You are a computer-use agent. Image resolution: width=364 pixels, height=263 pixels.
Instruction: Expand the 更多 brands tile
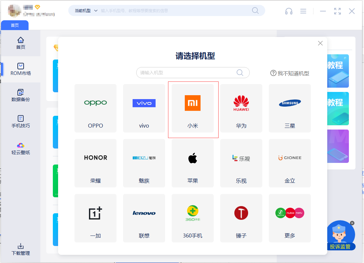coord(290,218)
